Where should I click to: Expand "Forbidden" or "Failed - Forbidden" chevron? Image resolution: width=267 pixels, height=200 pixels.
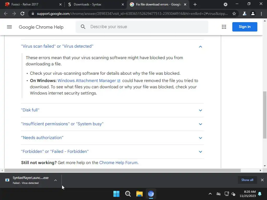pyautogui.click(x=201, y=152)
